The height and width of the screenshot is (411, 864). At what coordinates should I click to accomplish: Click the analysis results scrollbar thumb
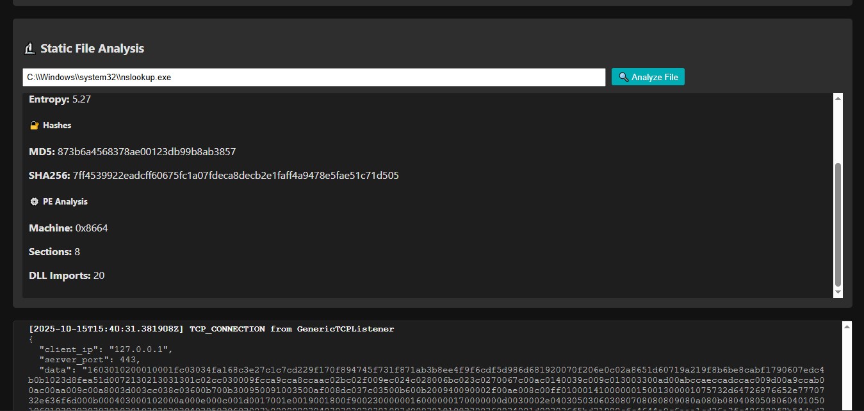[838, 224]
